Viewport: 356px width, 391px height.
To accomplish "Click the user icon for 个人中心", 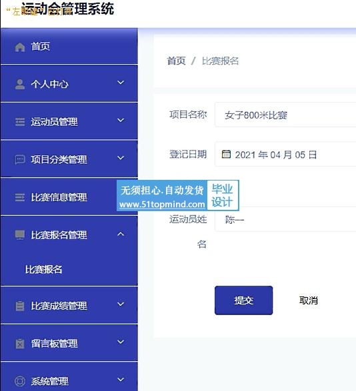I will click(x=20, y=85).
